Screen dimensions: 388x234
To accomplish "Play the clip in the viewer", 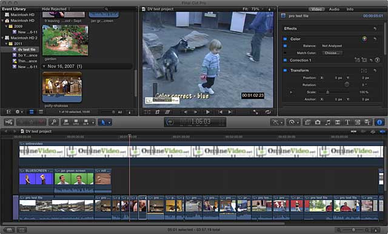I will point(208,112).
